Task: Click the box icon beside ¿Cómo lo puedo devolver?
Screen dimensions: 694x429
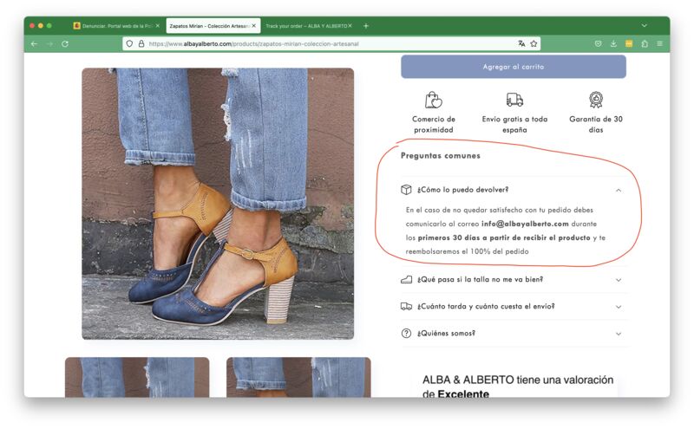Action: (406, 190)
